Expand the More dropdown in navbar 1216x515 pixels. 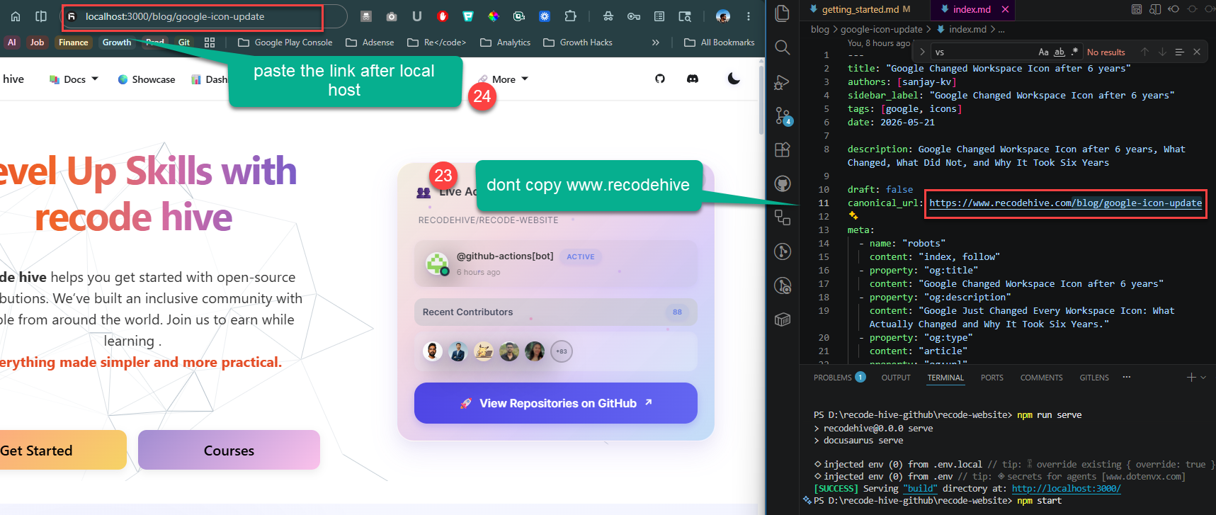(504, 79)
